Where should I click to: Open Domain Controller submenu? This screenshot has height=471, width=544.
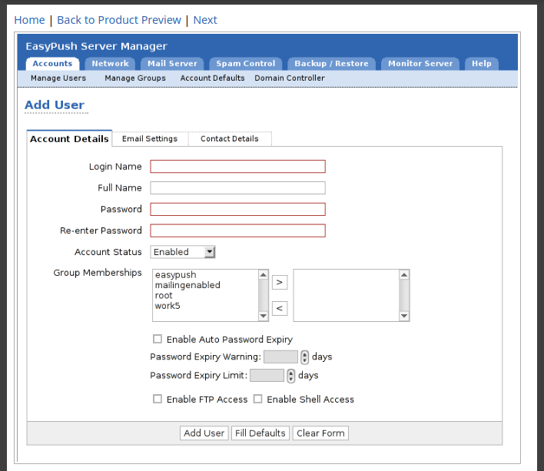click(x=290, y=78)
